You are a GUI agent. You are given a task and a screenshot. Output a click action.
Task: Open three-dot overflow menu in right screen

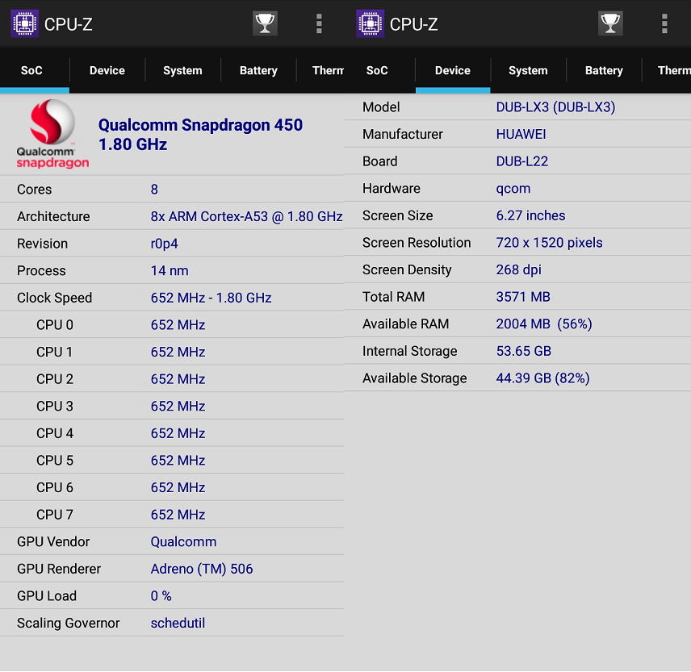[x=664, y=23]
